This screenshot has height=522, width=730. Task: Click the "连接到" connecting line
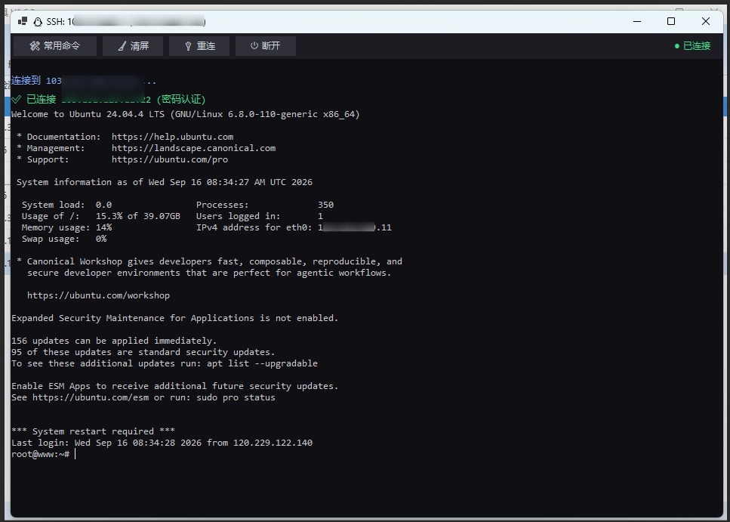click(84, 81)
